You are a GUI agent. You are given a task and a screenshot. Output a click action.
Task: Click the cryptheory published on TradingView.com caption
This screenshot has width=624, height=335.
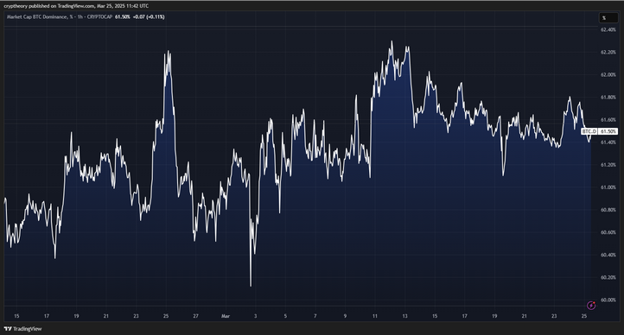(x=76, y=6)
